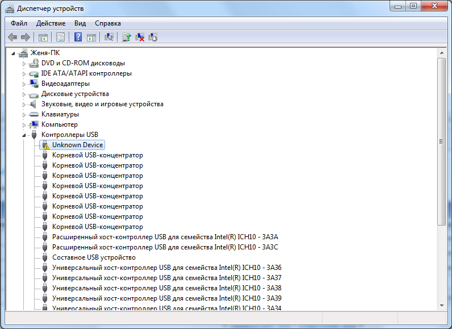Expand the Клавиатуры category arrow
452x329 pixels.
(24, 115)
